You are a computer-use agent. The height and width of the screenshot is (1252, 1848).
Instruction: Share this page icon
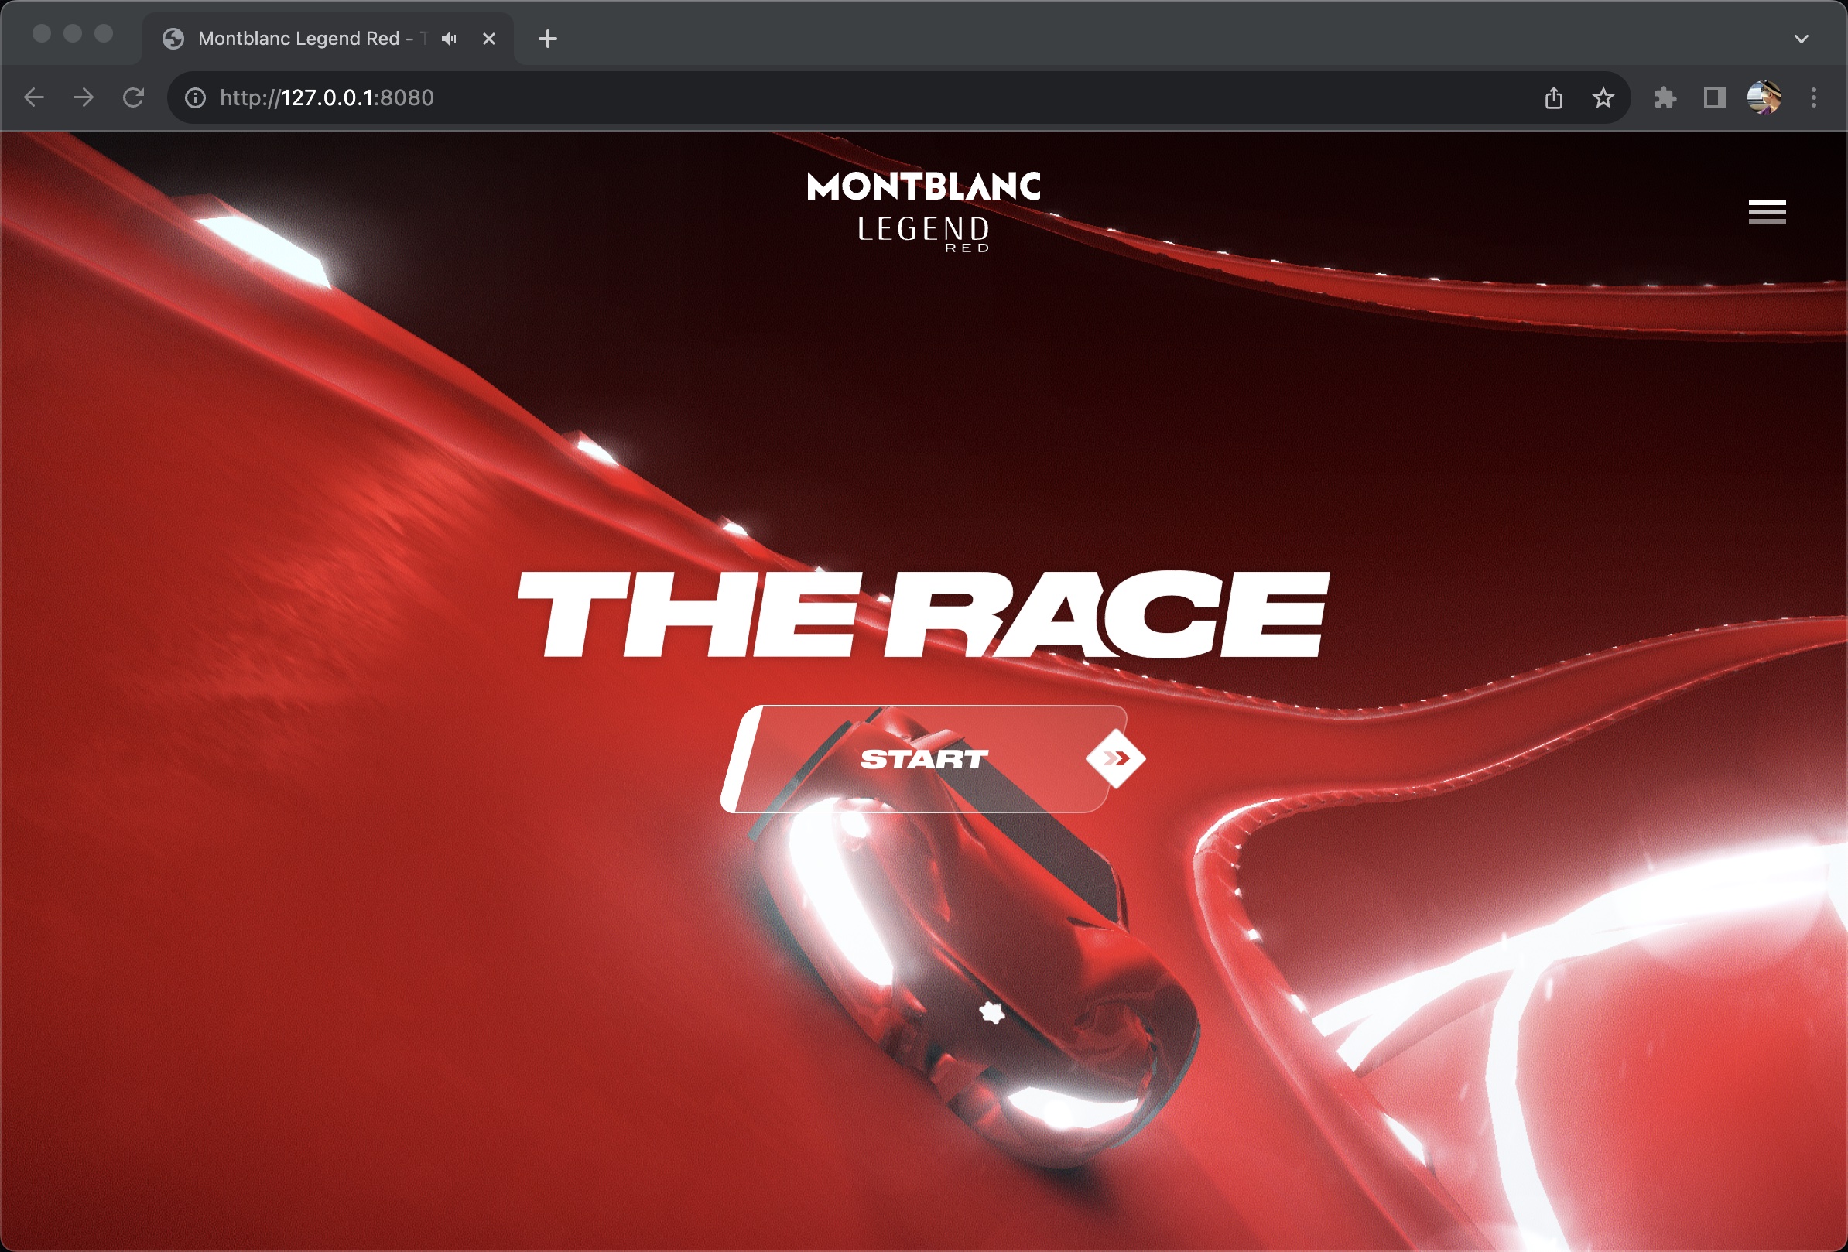click(x=1553, y=97)
